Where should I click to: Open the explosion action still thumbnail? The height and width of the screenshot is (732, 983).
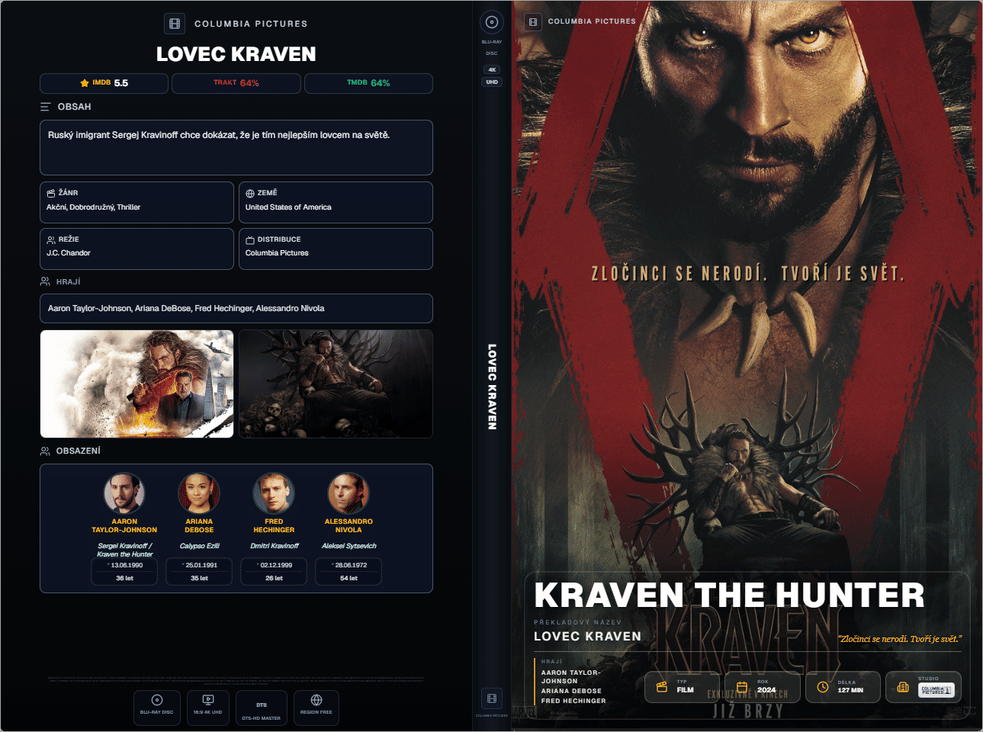137,384
